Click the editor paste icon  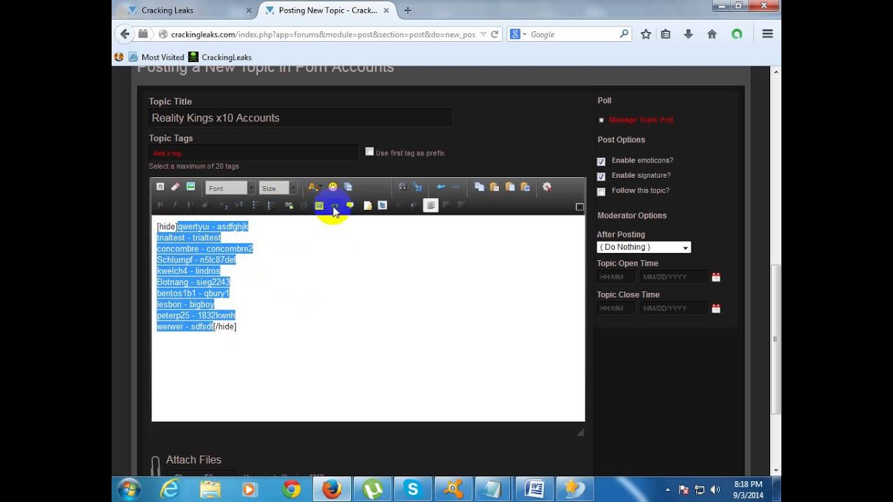495,187
